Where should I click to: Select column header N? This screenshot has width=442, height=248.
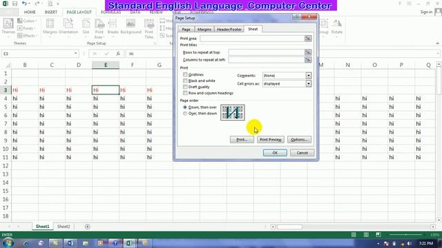pos(347,65)
